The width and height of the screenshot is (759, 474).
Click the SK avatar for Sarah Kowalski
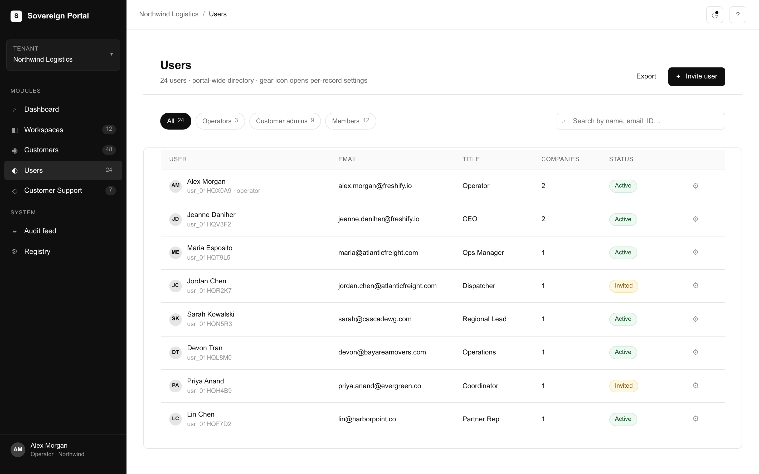tap(175, 319)
